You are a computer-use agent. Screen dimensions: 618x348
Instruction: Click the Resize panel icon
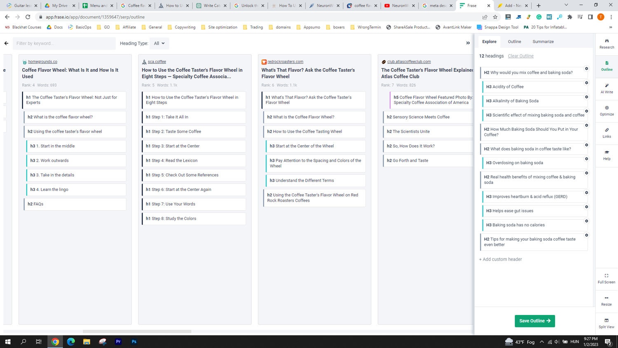pos(606,301)
